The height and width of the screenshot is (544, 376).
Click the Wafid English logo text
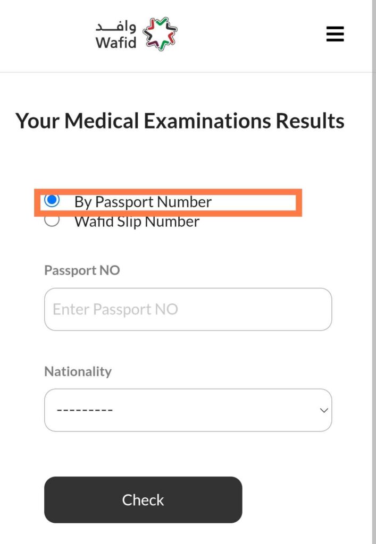click(x=116, y=42)
